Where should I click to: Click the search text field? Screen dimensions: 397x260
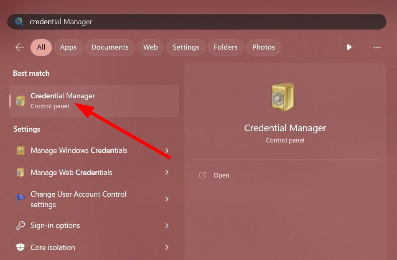(x=201, y=22)
